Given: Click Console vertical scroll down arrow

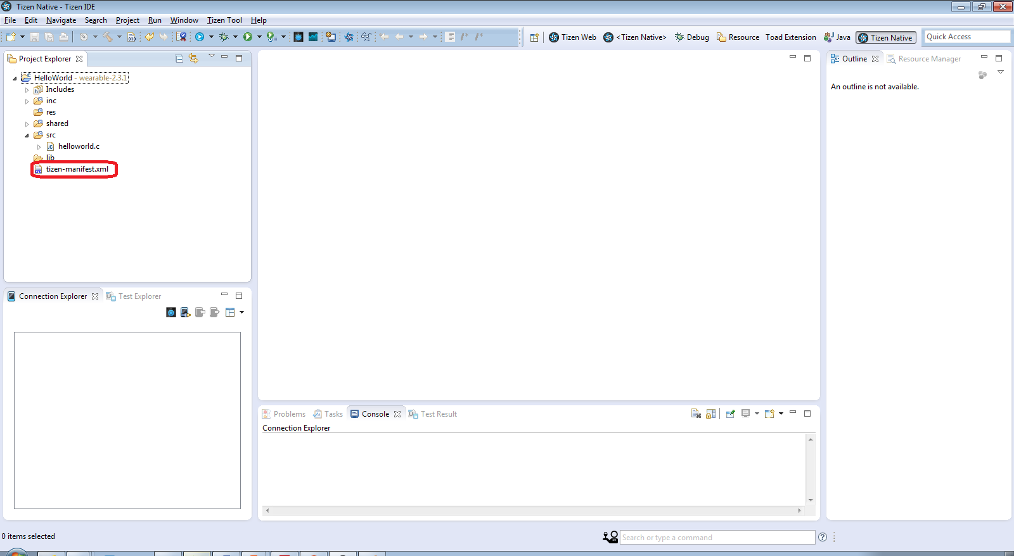Looking at the screenshot, I should [x=811, y=500].
